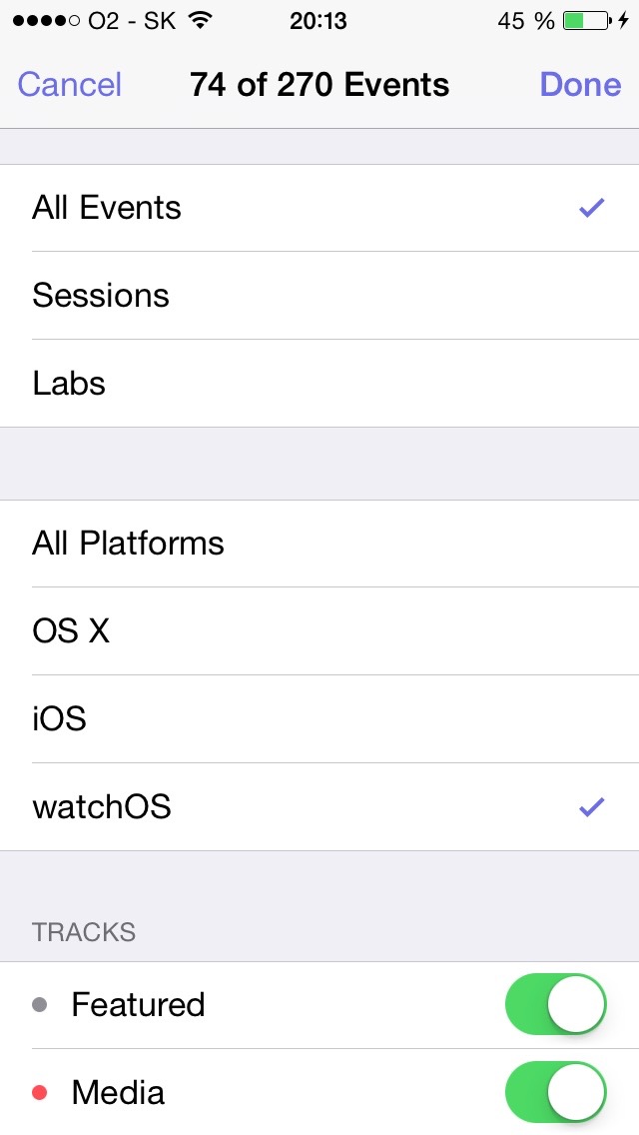
Task: Tap the 20:13 clock in status bar
Action: coord(319,21)
